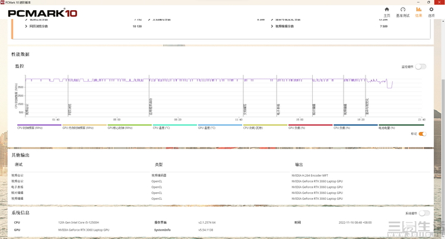445x239 pixels.
Task: Select the CPU 时钟频率 (MHz) legend item
Action: click(30, 128)
